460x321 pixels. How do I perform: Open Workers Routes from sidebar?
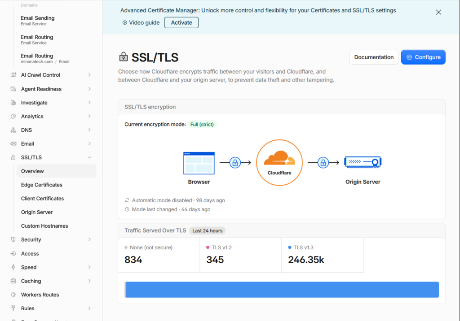tap(40, 295)
